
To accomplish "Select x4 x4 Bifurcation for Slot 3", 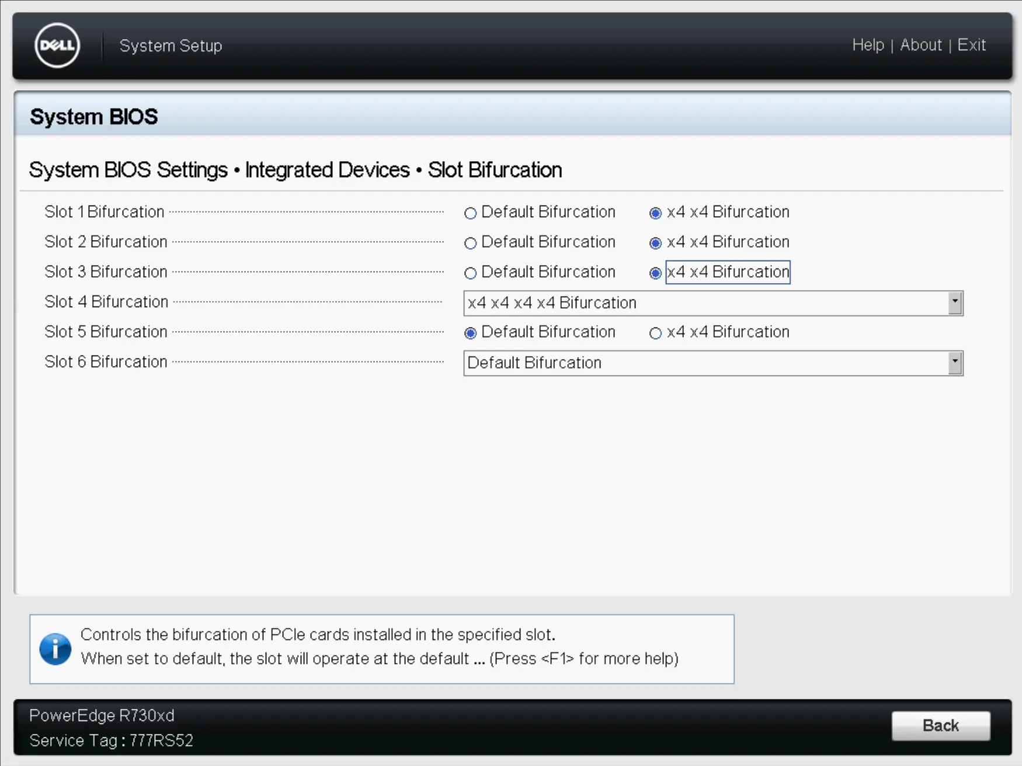I will pos(655,273).
